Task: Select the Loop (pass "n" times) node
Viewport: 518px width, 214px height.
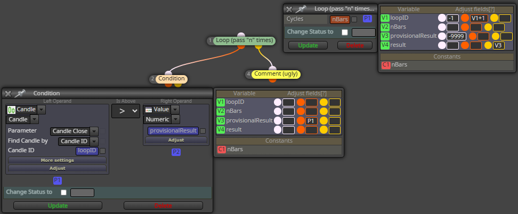Action: click(244, 40)
